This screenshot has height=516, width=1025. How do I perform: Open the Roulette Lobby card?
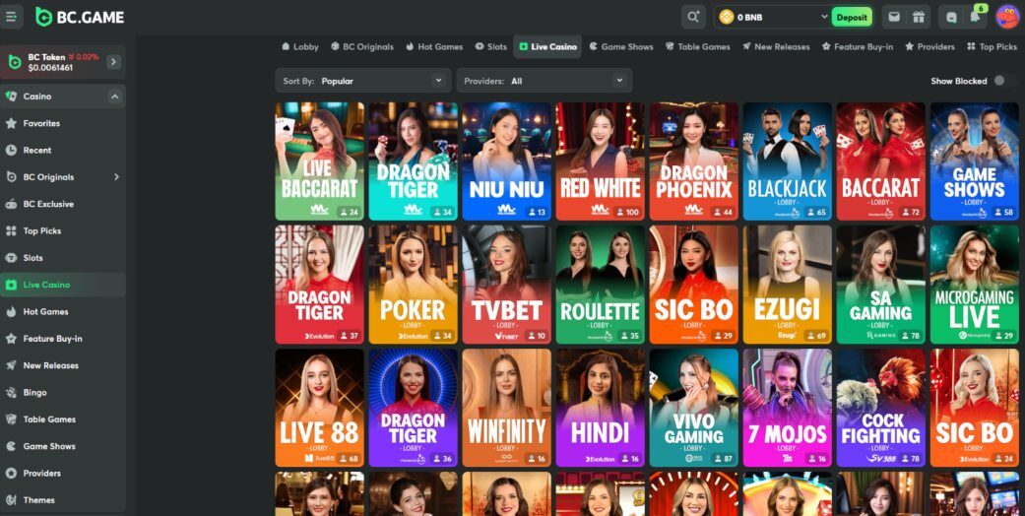click(600, 285)
